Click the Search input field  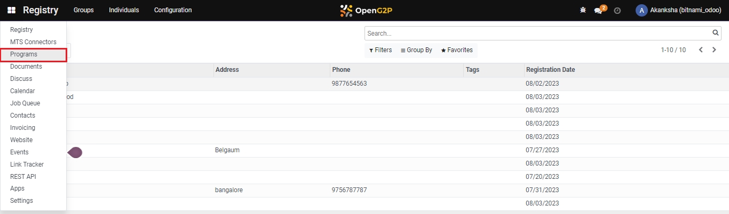pyautogui.click(x=538, y=33)
